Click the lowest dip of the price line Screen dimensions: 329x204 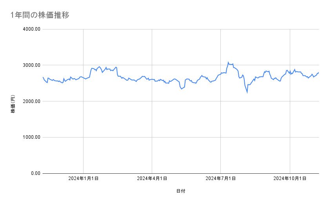pos(247,92)
